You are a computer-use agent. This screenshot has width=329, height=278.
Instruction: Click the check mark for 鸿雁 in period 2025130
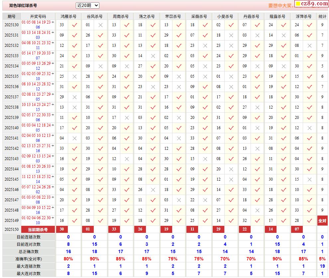tap(74, 25)
